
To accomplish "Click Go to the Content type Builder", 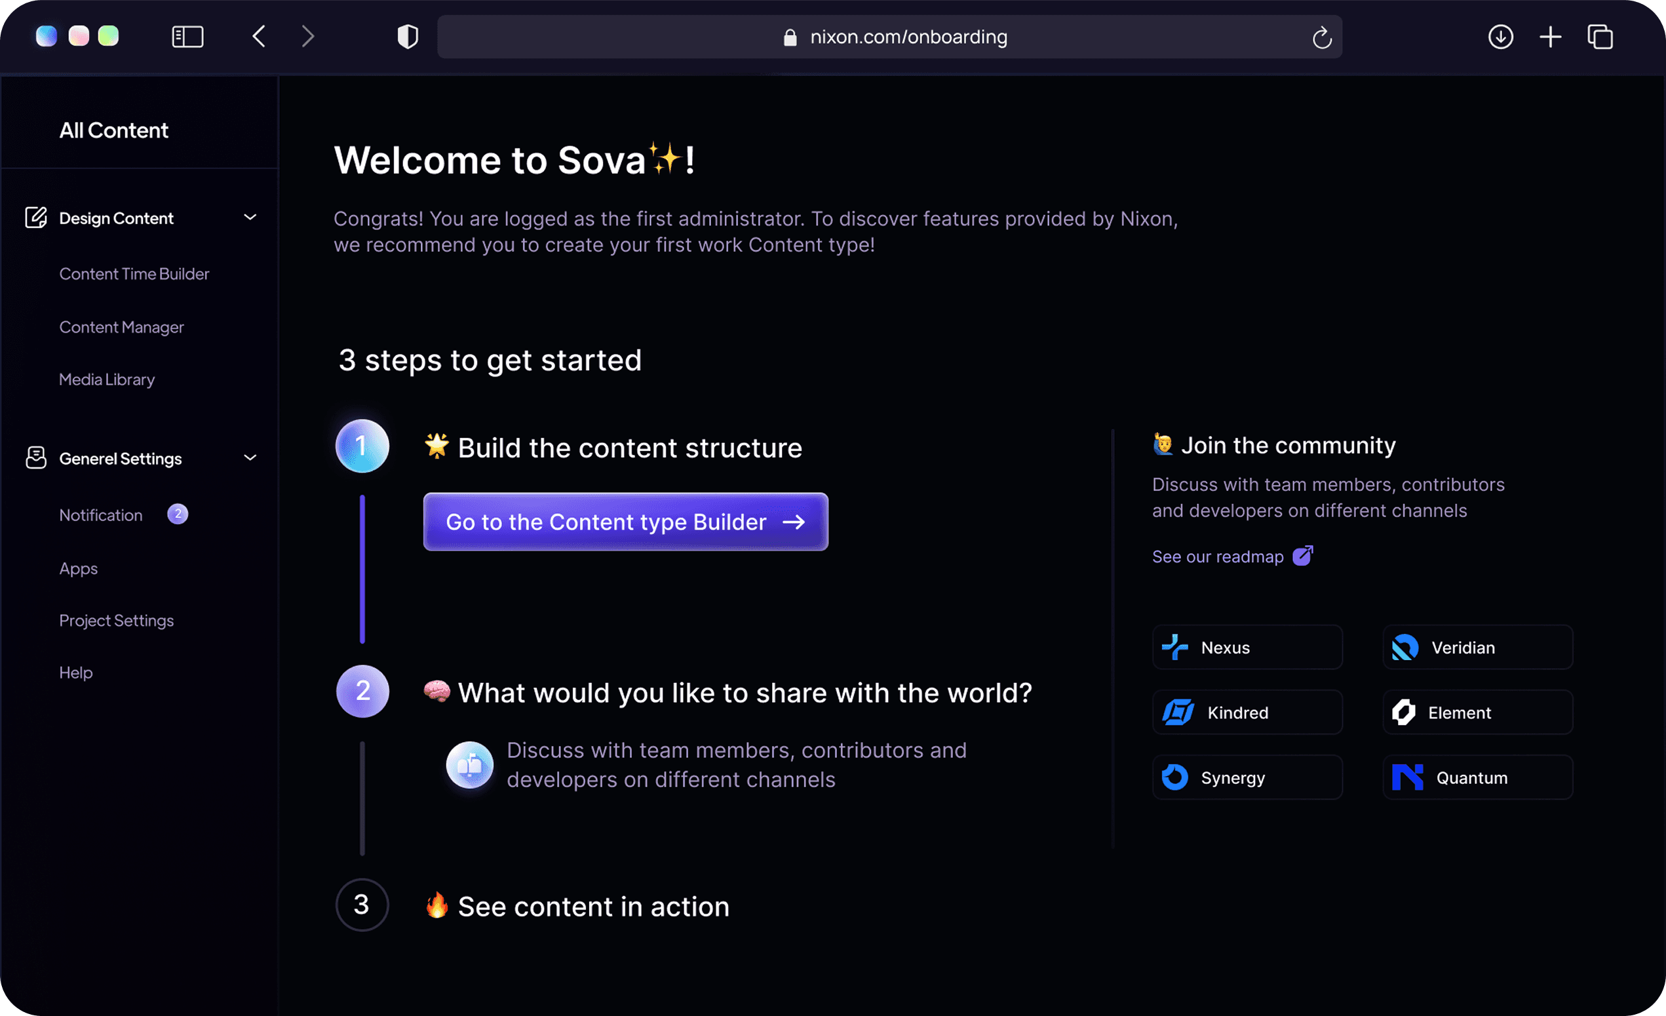I will click(625, 522).
